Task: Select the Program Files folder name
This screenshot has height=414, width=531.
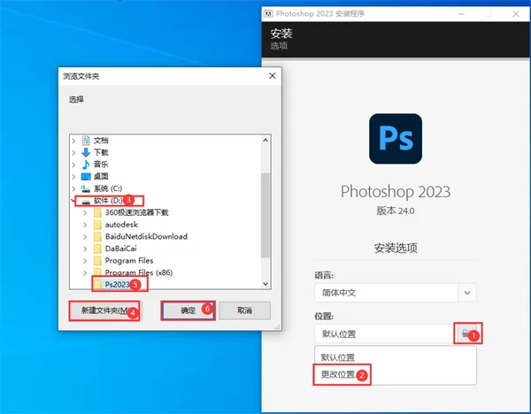Action: (129, 261)
